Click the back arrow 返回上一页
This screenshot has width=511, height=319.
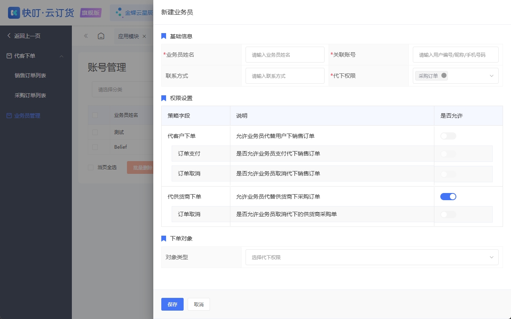tap(9, 36)
